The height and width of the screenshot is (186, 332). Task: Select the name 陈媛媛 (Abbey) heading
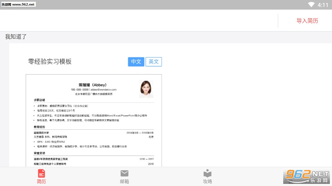92,85
